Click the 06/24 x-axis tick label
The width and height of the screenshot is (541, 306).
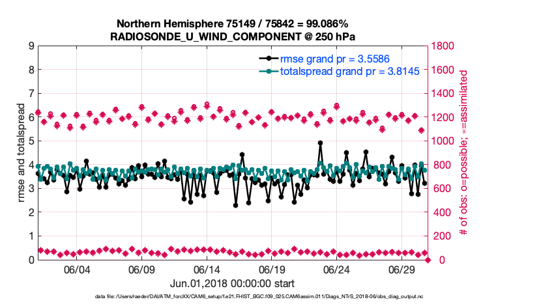[336, 270]
